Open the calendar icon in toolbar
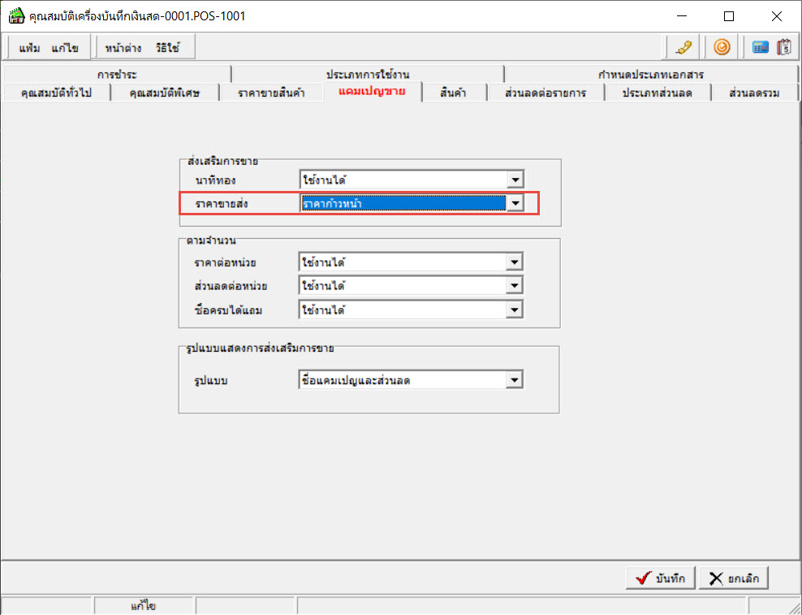 [x=784, y=48]
